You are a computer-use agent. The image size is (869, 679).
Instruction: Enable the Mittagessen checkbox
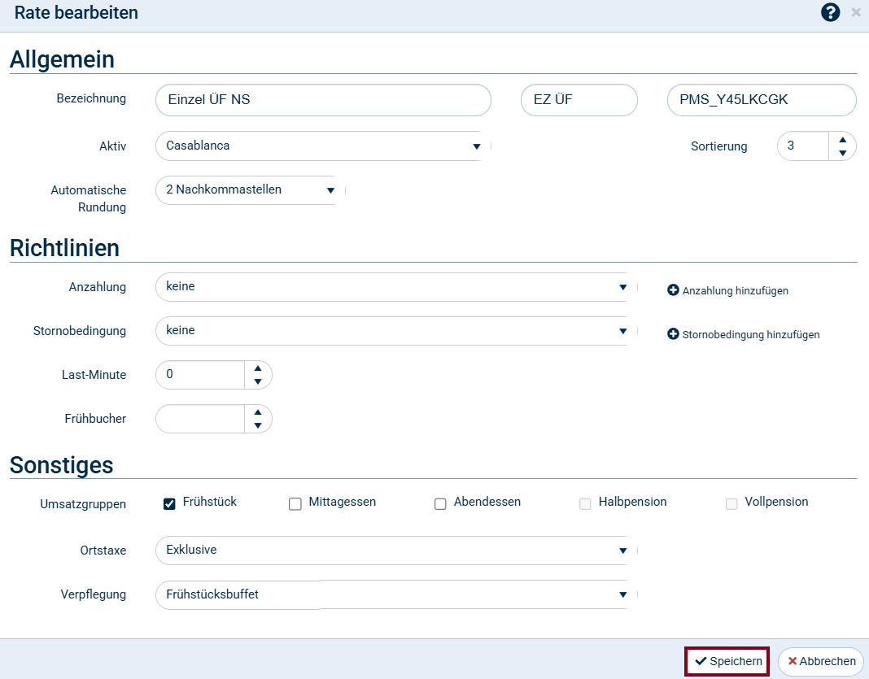point(295,503)
